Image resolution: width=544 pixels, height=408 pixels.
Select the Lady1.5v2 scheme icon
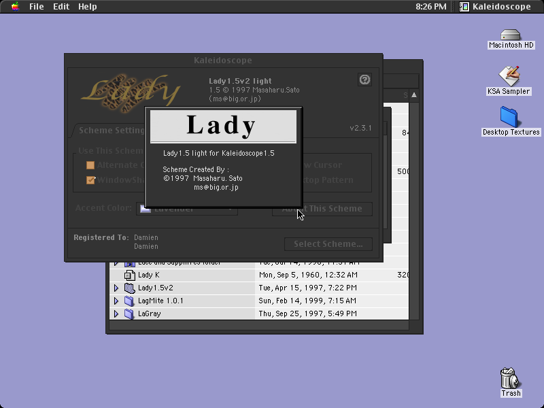(129, 288)
